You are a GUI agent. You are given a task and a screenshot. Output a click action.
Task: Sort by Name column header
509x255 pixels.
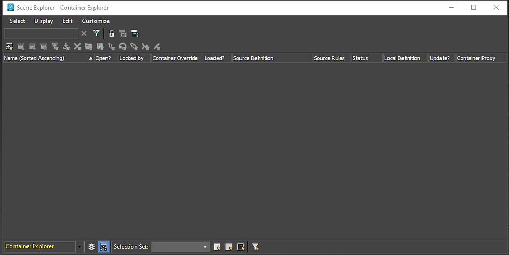click(48, 58)
